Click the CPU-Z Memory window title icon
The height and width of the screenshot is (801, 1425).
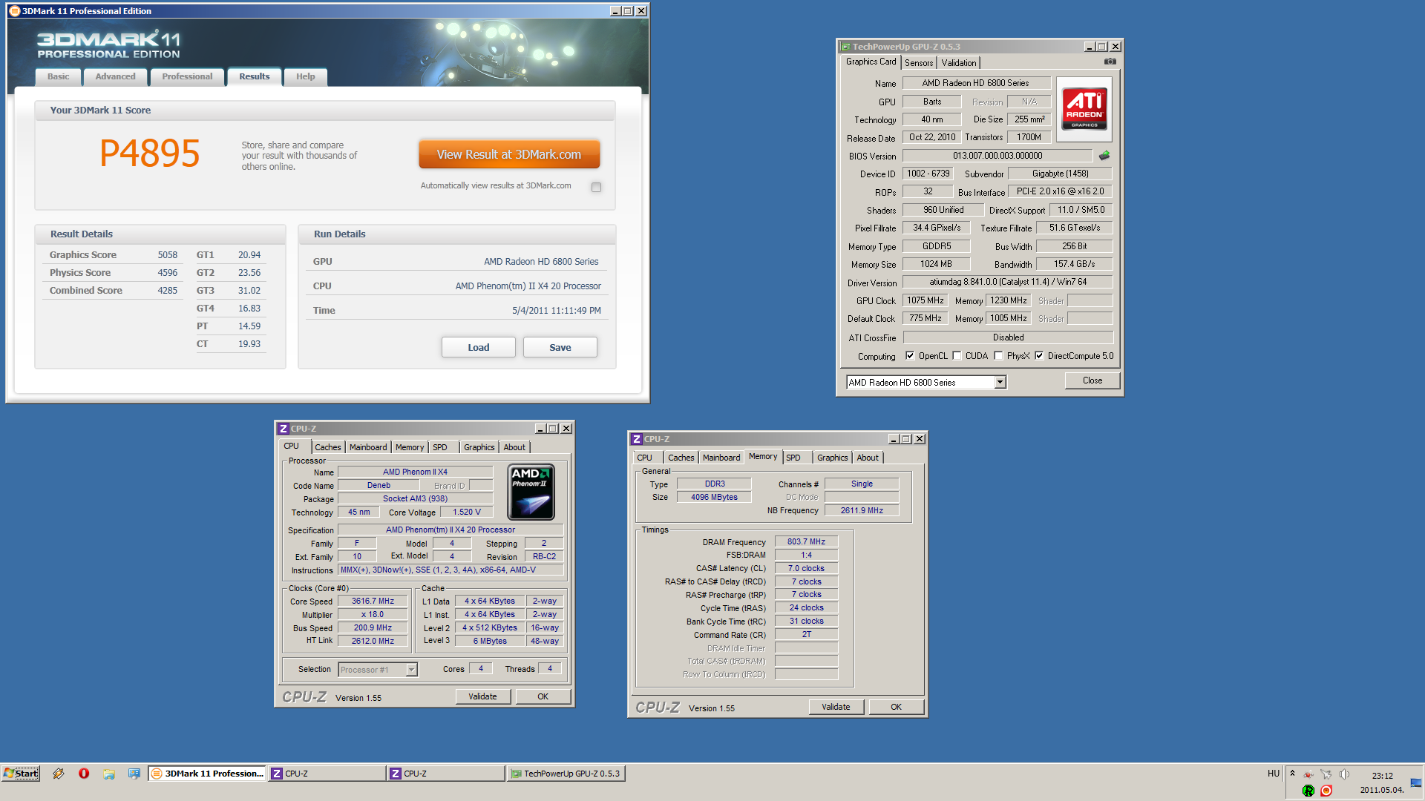click(636, 439)
